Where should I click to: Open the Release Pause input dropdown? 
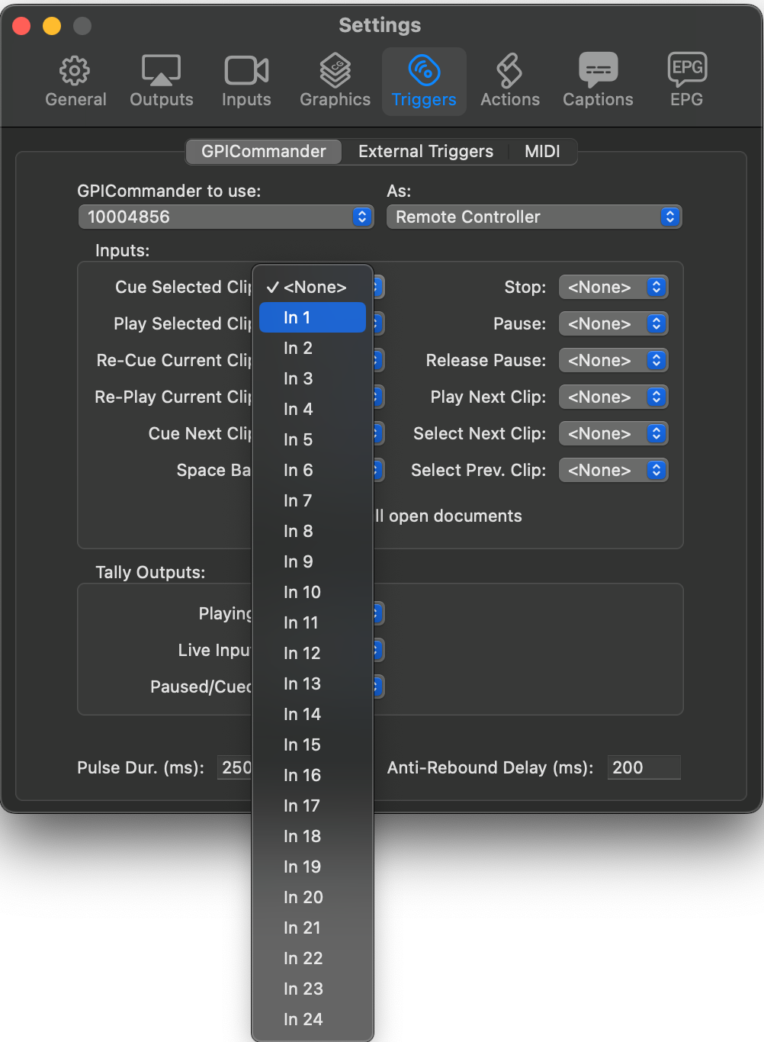(x=614, y=360)
